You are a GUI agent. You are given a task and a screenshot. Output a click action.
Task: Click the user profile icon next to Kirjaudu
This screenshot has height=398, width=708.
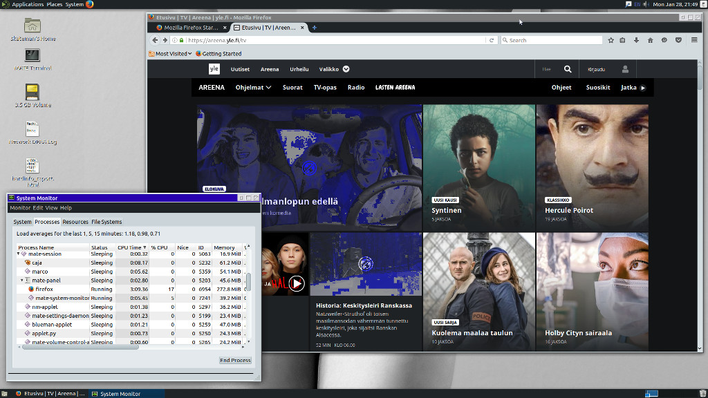coord(625,69)
